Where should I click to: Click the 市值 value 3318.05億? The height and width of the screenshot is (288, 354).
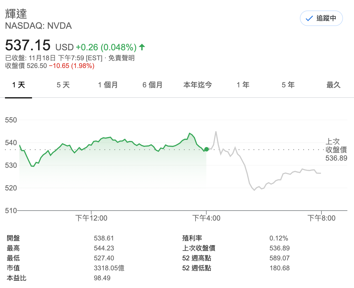click(x=109, y=268)
